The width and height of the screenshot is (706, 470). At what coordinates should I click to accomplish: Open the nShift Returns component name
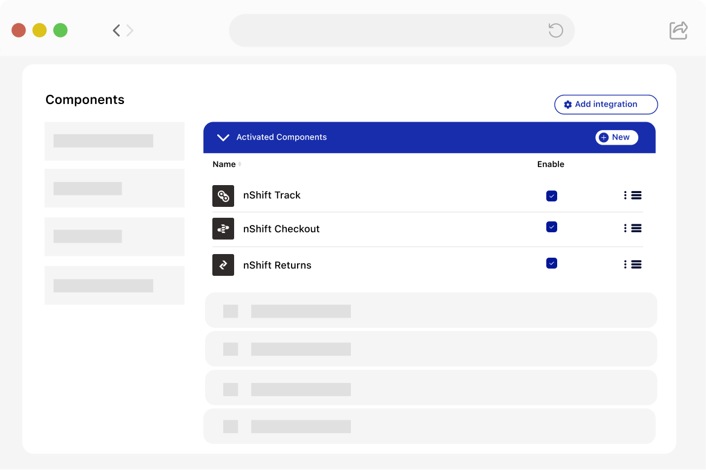277,265
